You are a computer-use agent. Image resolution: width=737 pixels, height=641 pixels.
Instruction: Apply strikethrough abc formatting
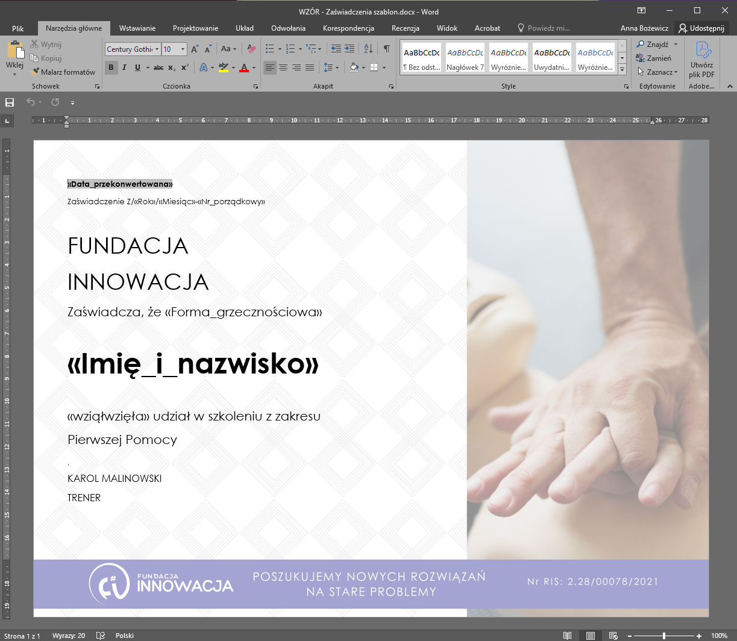tap(158, 67)
